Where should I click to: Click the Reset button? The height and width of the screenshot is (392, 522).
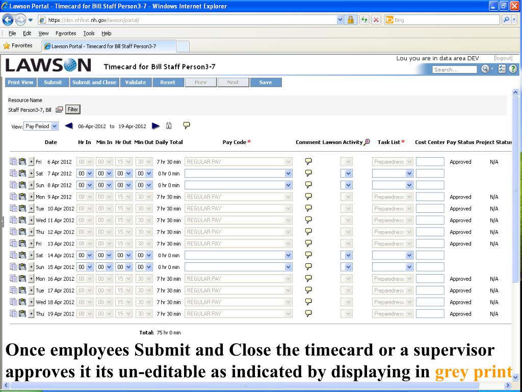tap(168, 82)
